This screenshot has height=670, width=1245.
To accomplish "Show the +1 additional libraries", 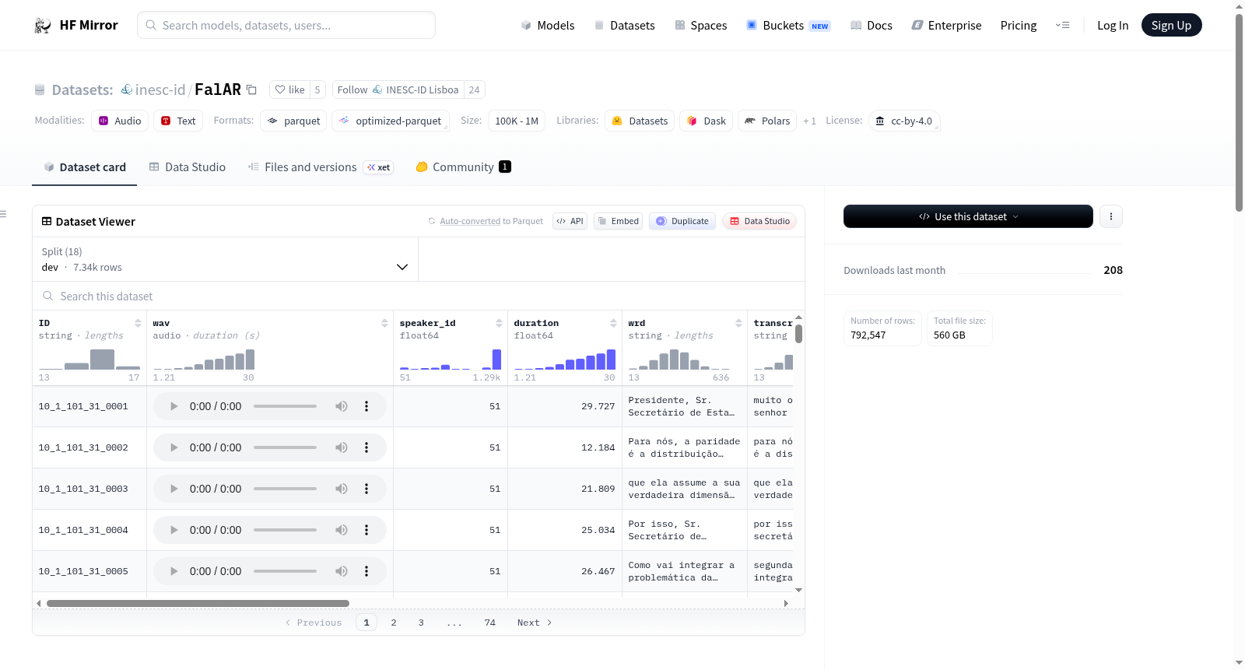I will tap(809, 121).
